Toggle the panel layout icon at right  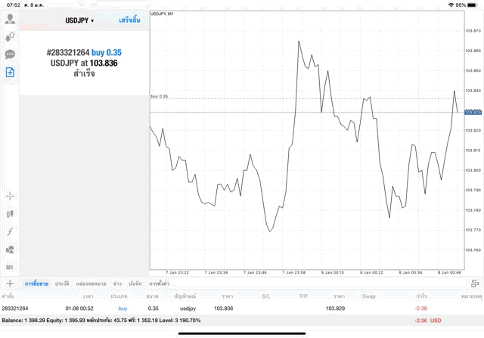pos(475,283)
